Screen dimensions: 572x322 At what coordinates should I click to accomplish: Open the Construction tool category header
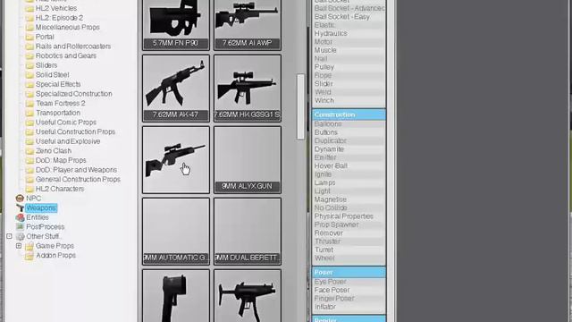(349, 114)
